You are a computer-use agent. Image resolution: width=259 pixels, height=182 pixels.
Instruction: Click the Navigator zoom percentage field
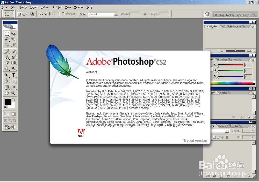point(211,51)
